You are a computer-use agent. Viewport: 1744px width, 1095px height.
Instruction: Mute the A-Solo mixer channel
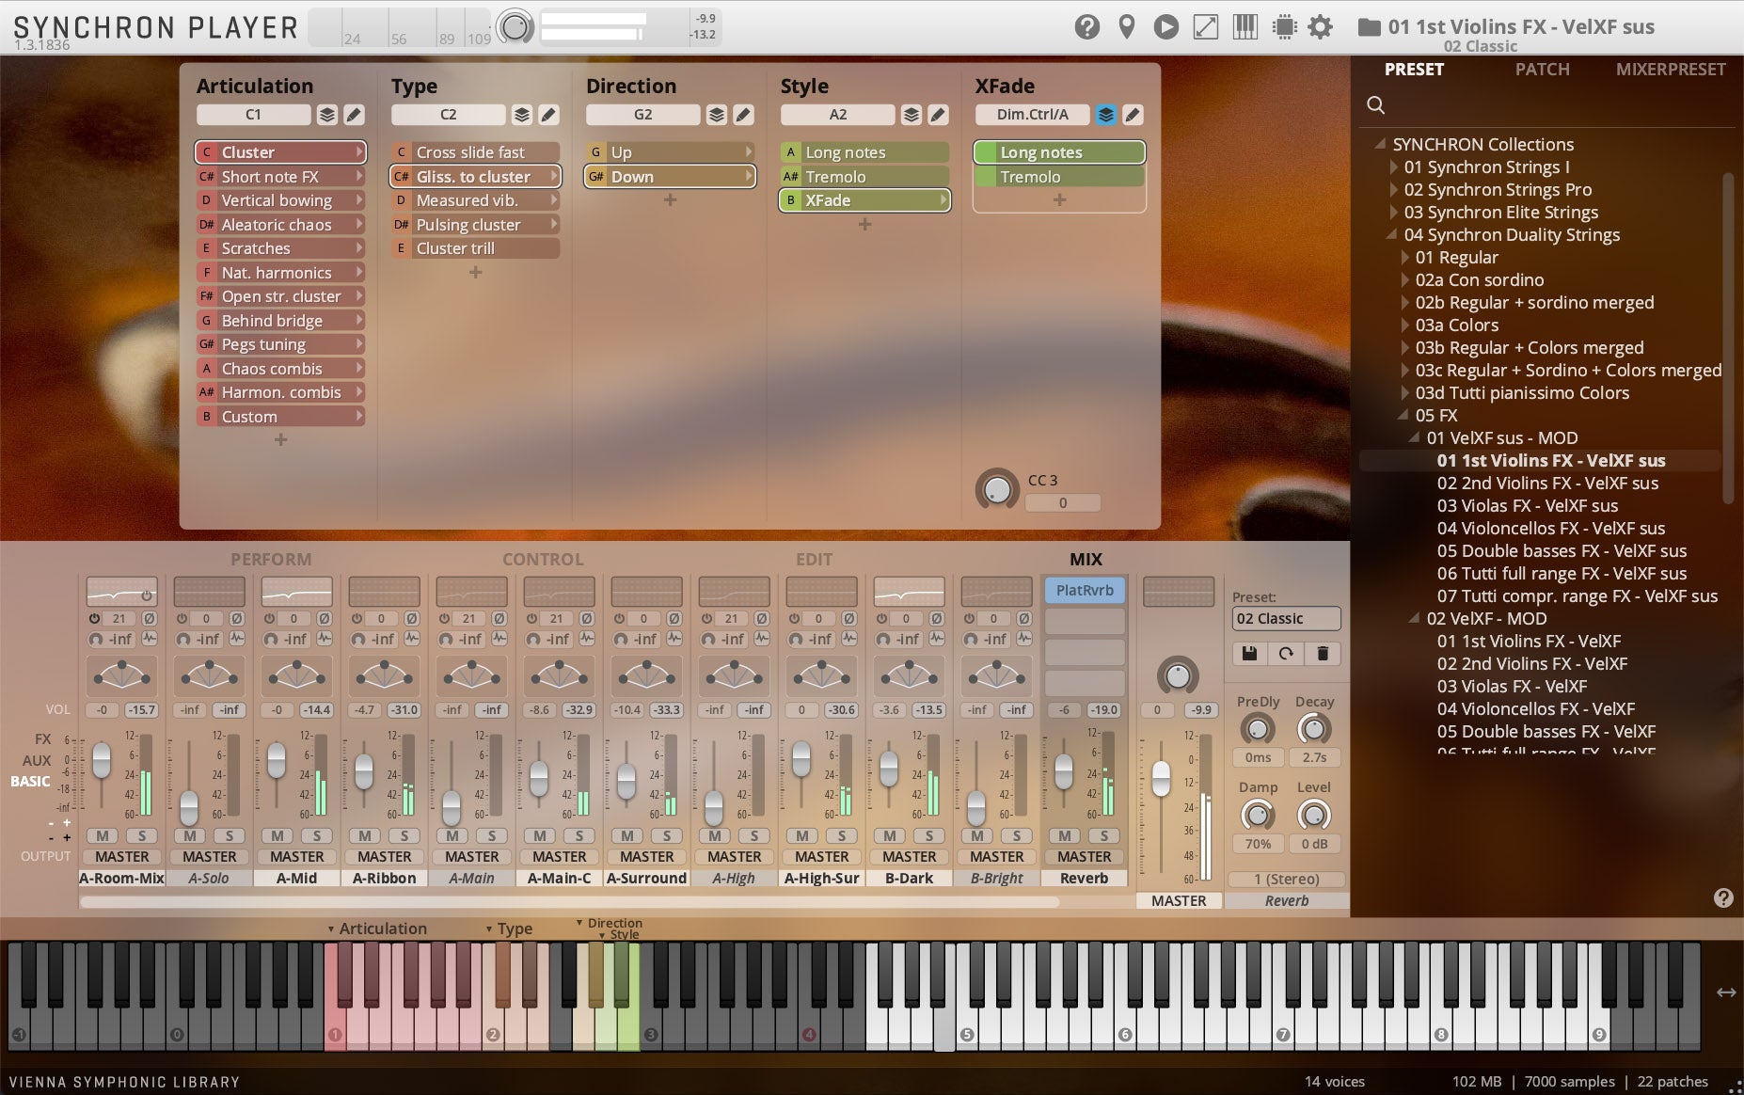pyautogui.click(x=188, y=835)
